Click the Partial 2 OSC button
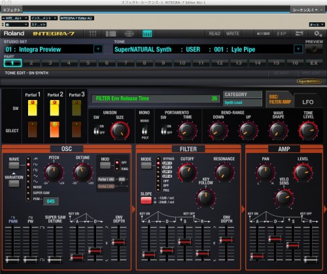The height and width of the screenshot is (274, 327). (x=106, y=186)
